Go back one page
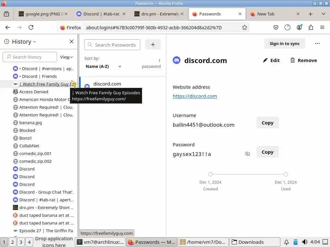Screen dimensions: 330x247 8,28
